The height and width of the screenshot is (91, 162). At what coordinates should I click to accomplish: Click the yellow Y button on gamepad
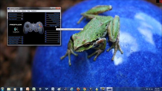pyautogui.click(x=39, y=25)
